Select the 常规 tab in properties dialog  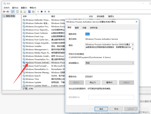tap(69, 27)
